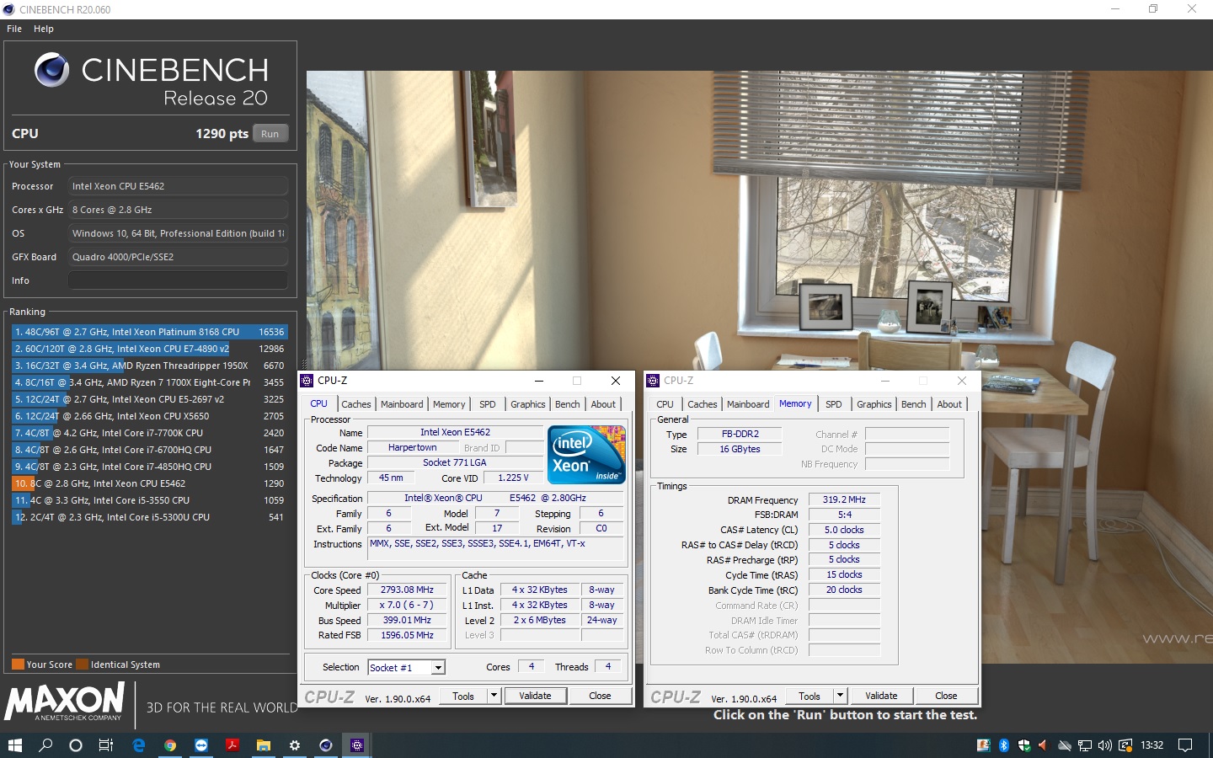Click the GFX Board Quadro 4000 field
This screenshot has height=758, width=1213.
(x=178, y=257)
